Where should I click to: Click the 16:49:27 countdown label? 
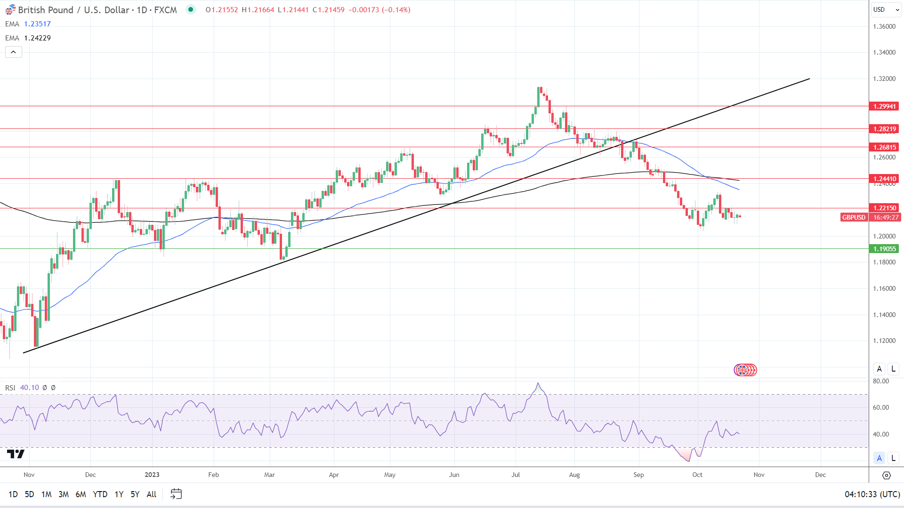[x=886, y=217]
